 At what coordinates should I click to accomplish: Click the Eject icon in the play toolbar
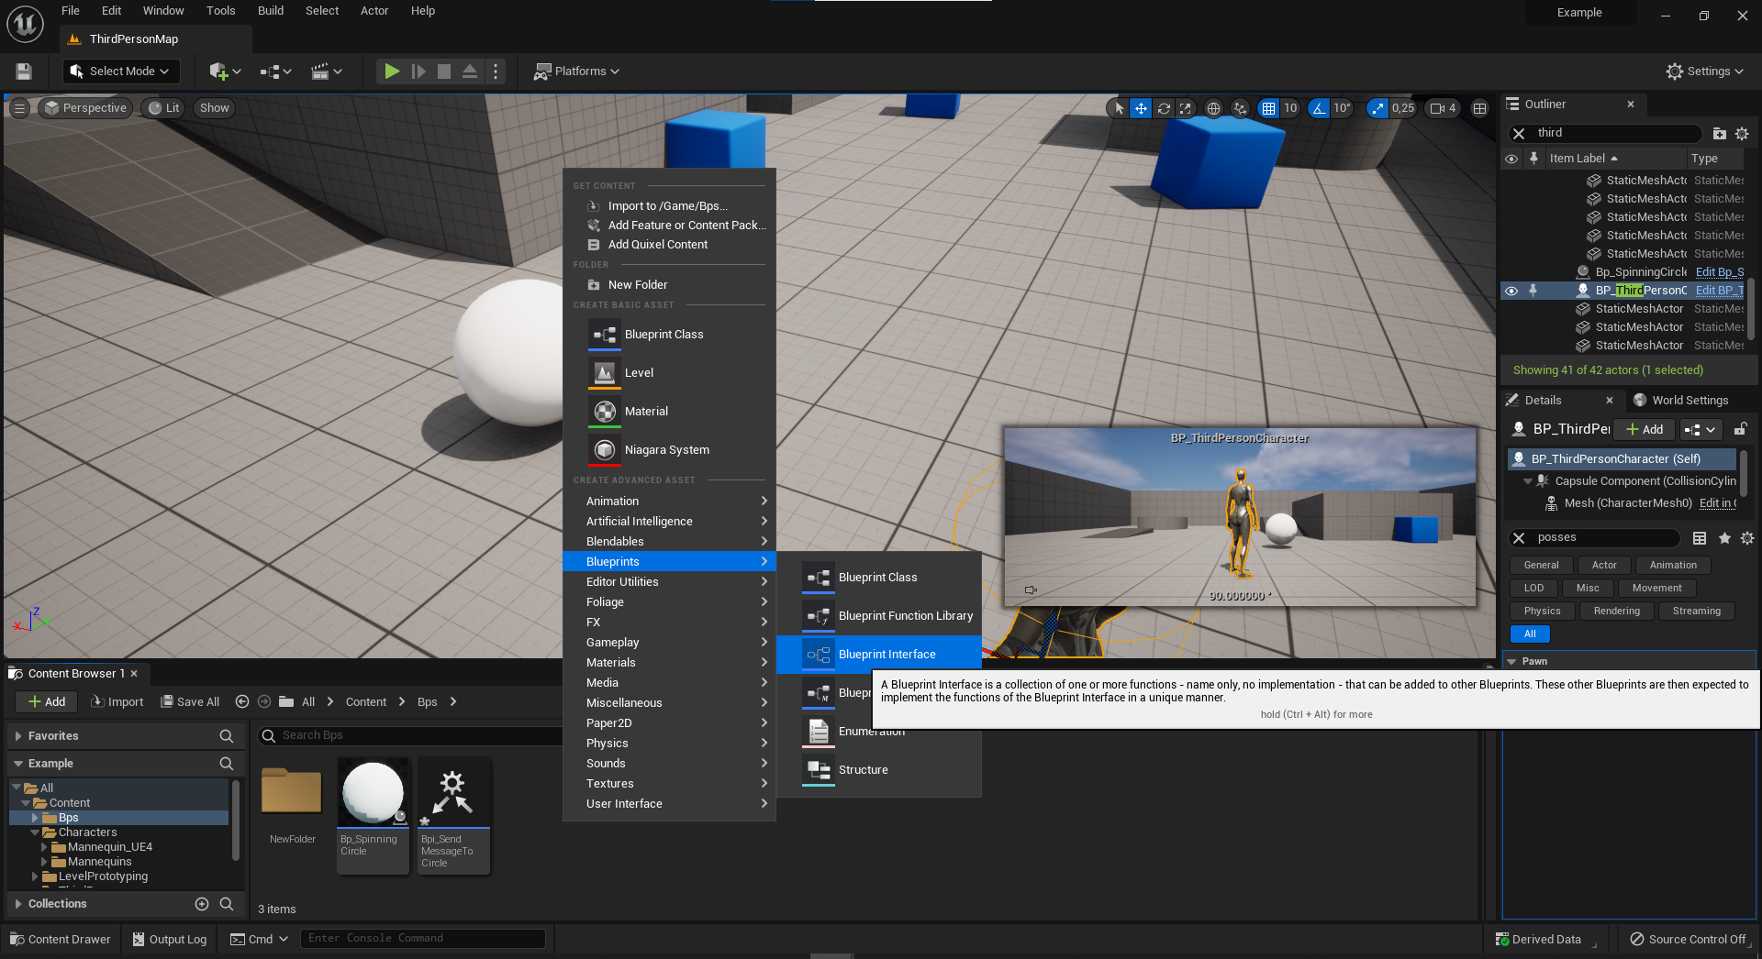click(x=470, y=72)
